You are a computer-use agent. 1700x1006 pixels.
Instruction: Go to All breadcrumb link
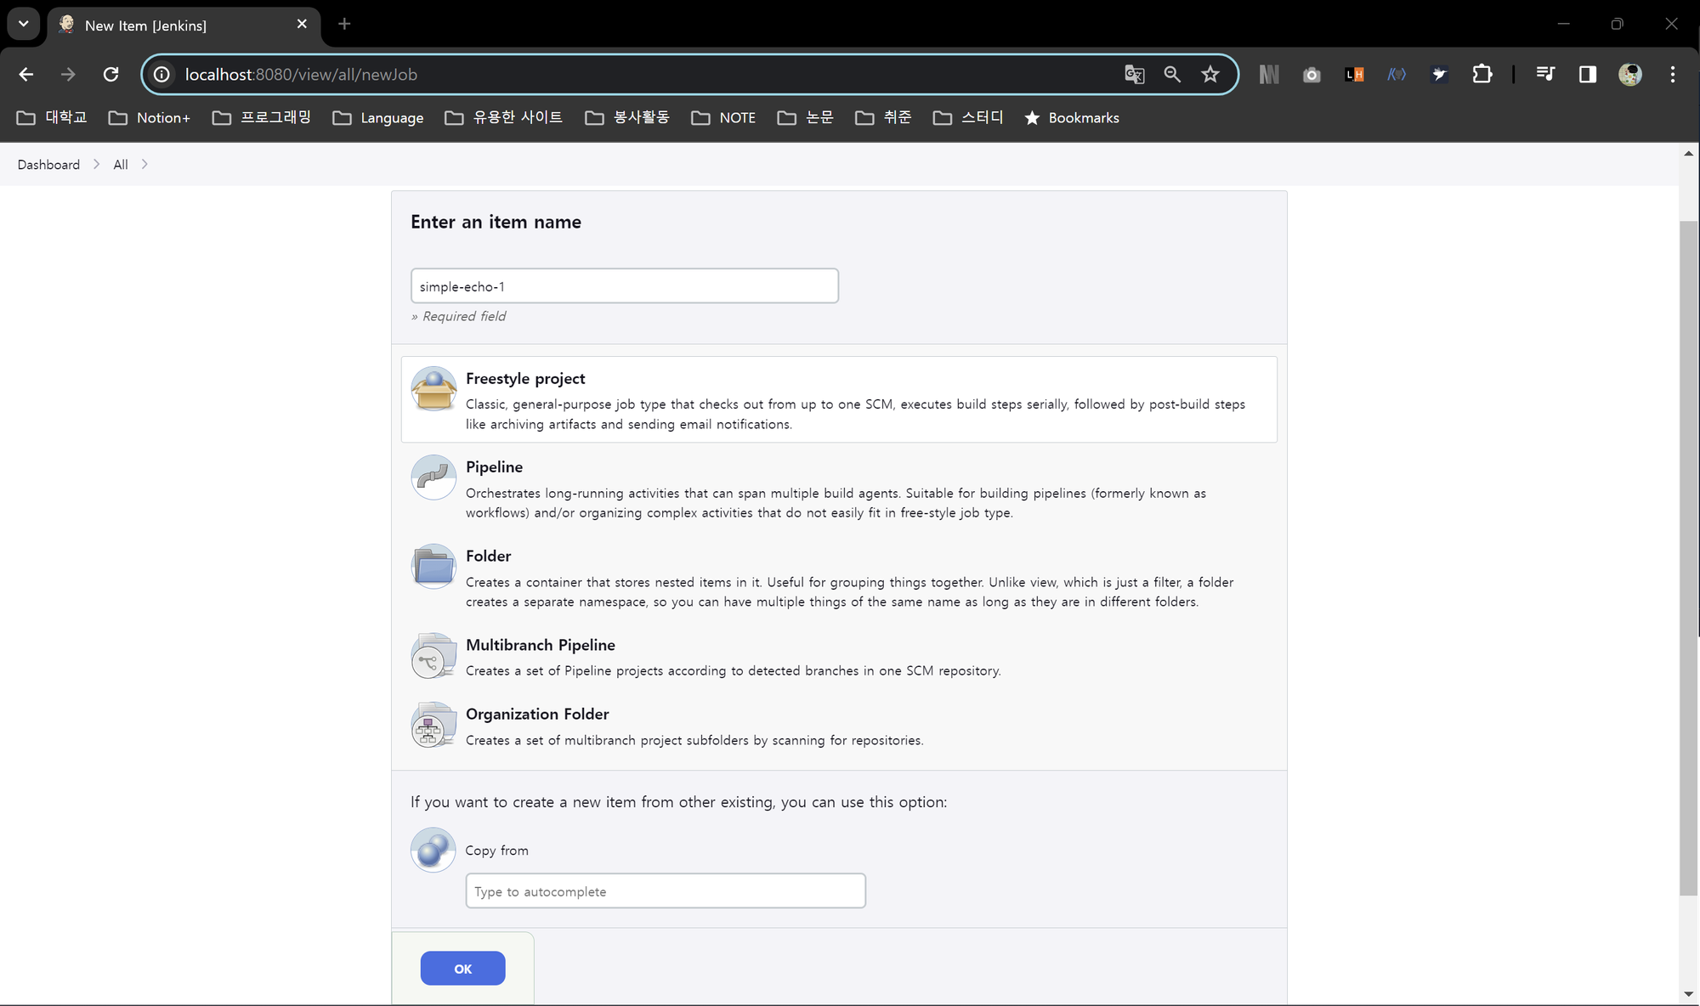coord(121,164)
